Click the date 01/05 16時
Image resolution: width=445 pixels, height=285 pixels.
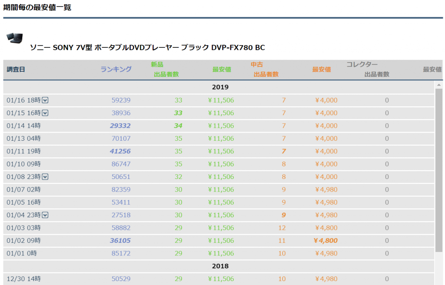pyautogui.click(x=24, y=202)
